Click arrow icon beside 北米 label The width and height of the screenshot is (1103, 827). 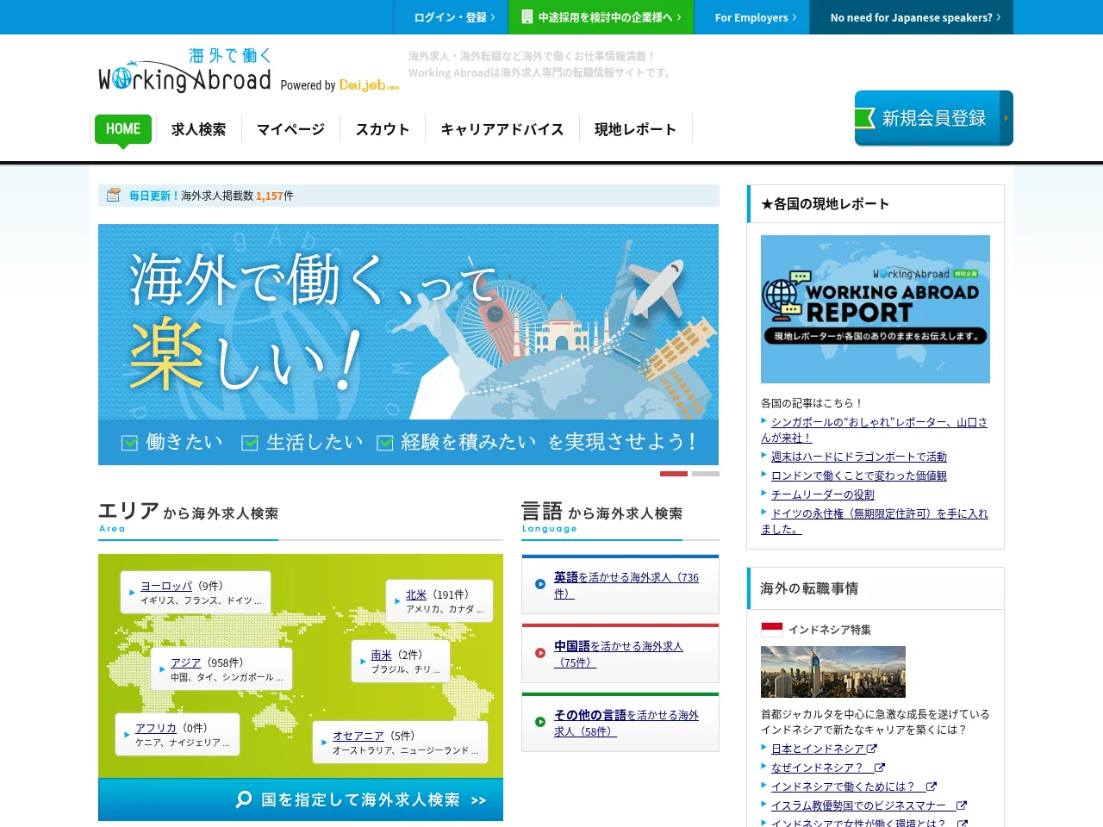(397, 601)
